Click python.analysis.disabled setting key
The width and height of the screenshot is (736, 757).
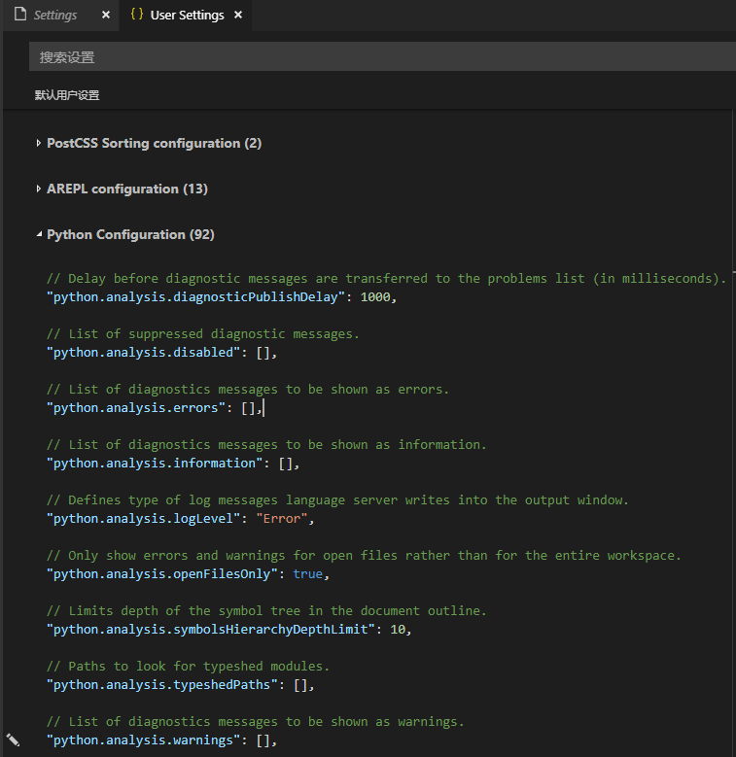pyautogui.click(x=144, y=353)
